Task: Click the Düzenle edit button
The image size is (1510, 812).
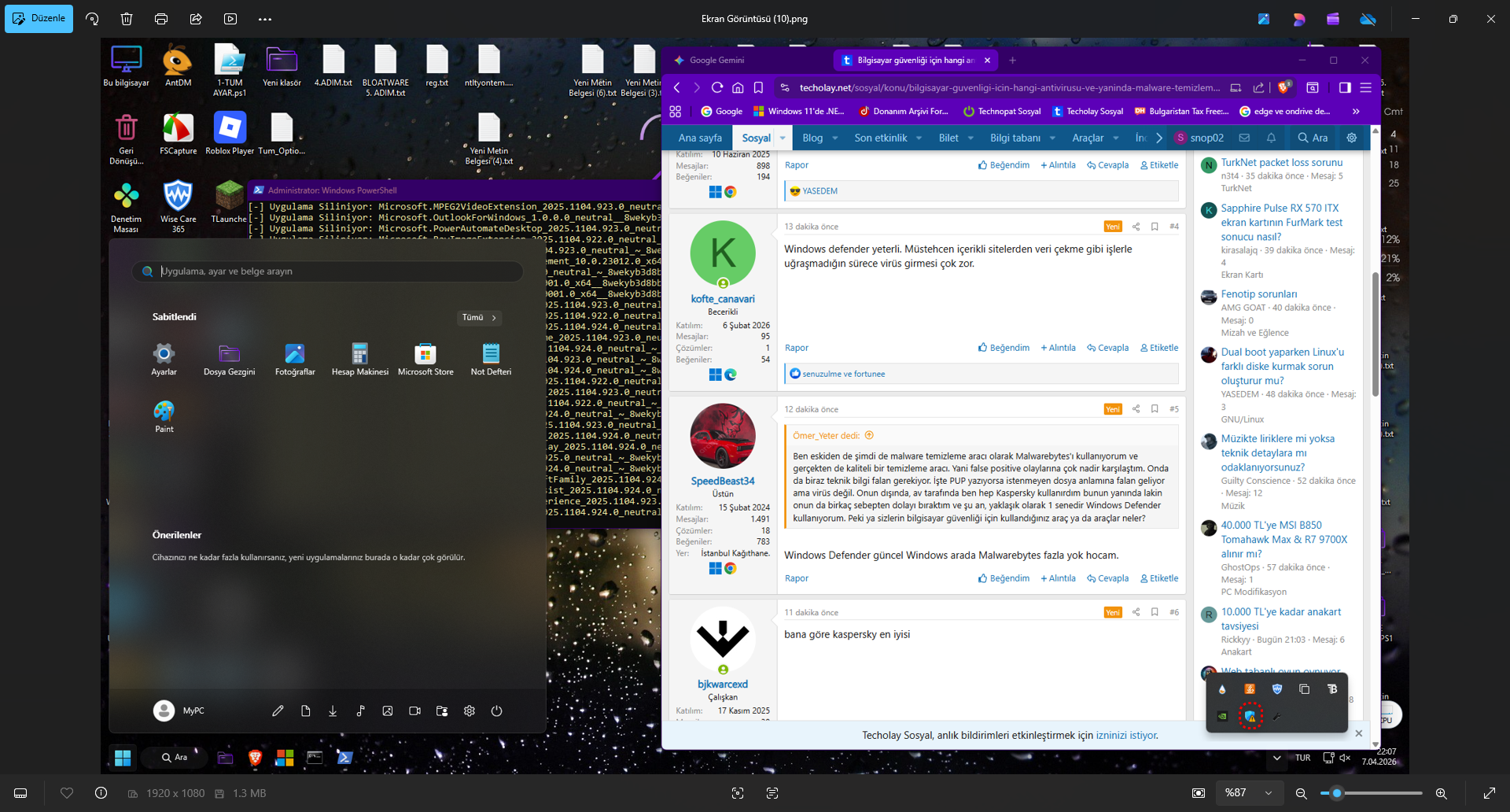Action: point(39,19)
